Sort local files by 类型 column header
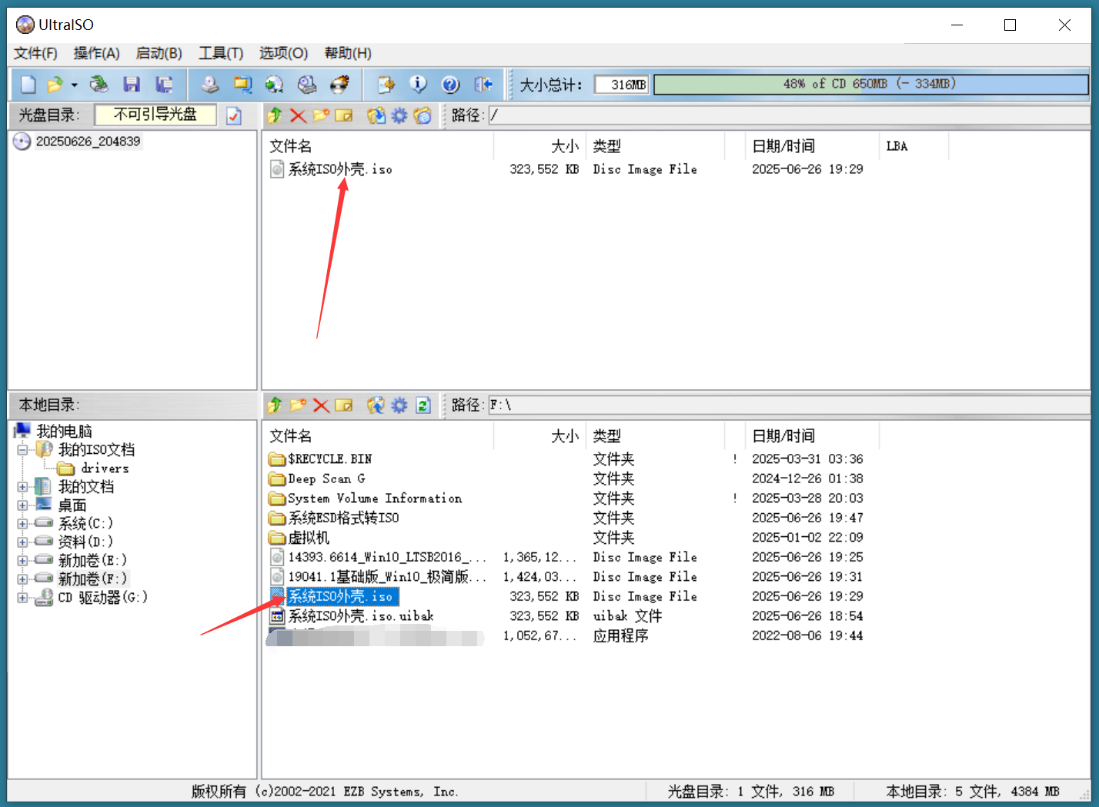1099x807 pixels. pyautogui.click(x=655, y=436)
